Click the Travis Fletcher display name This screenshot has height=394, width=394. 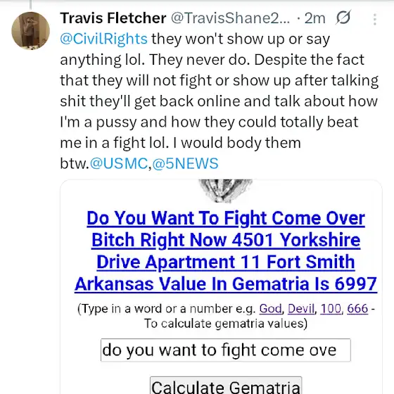[x=113, y=18]
